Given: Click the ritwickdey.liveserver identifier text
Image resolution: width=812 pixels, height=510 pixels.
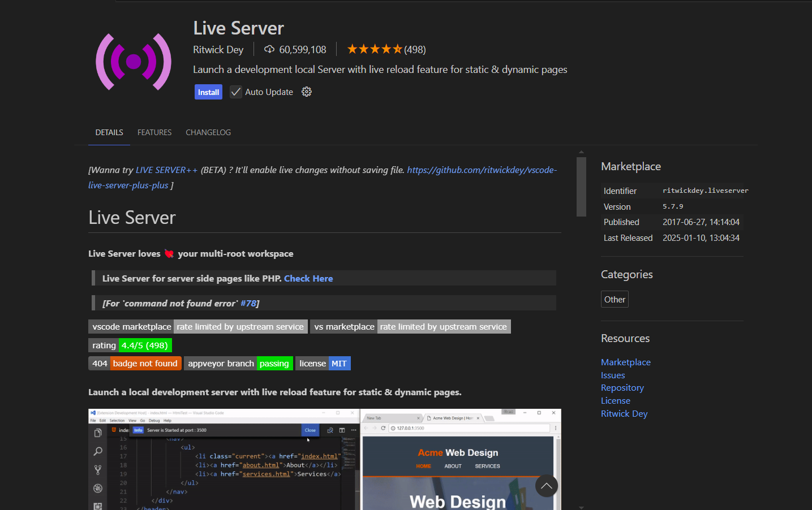Looking at the screenshot, I should tap(706, 191).
